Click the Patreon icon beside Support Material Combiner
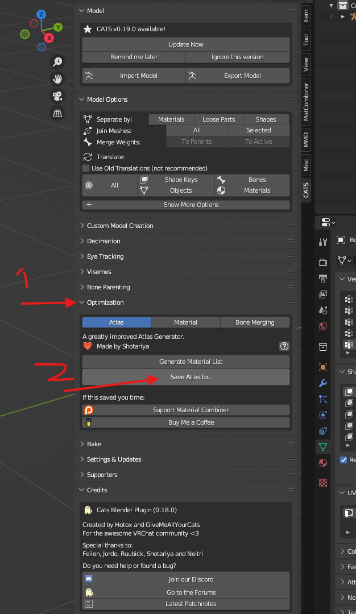Viewport: 356px width, 614px height. coord(89,410)
